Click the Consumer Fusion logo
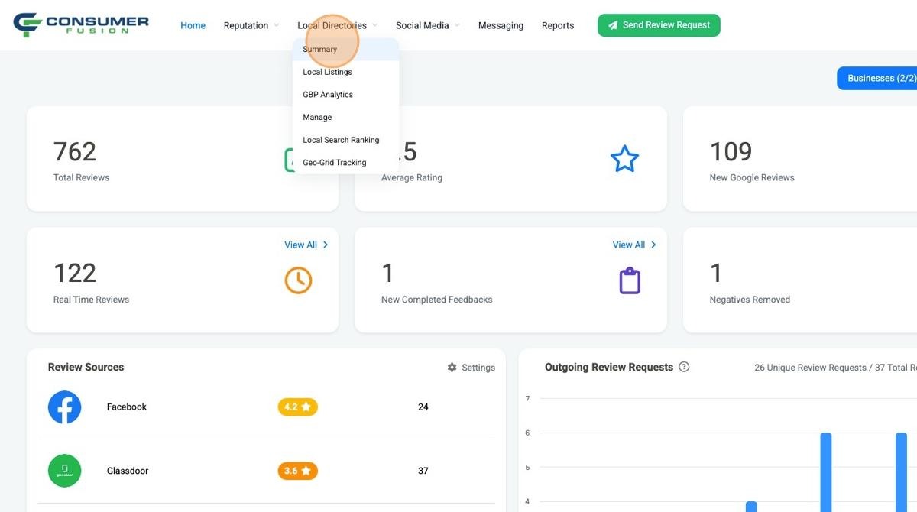917x512 pixels. point(81,24)
